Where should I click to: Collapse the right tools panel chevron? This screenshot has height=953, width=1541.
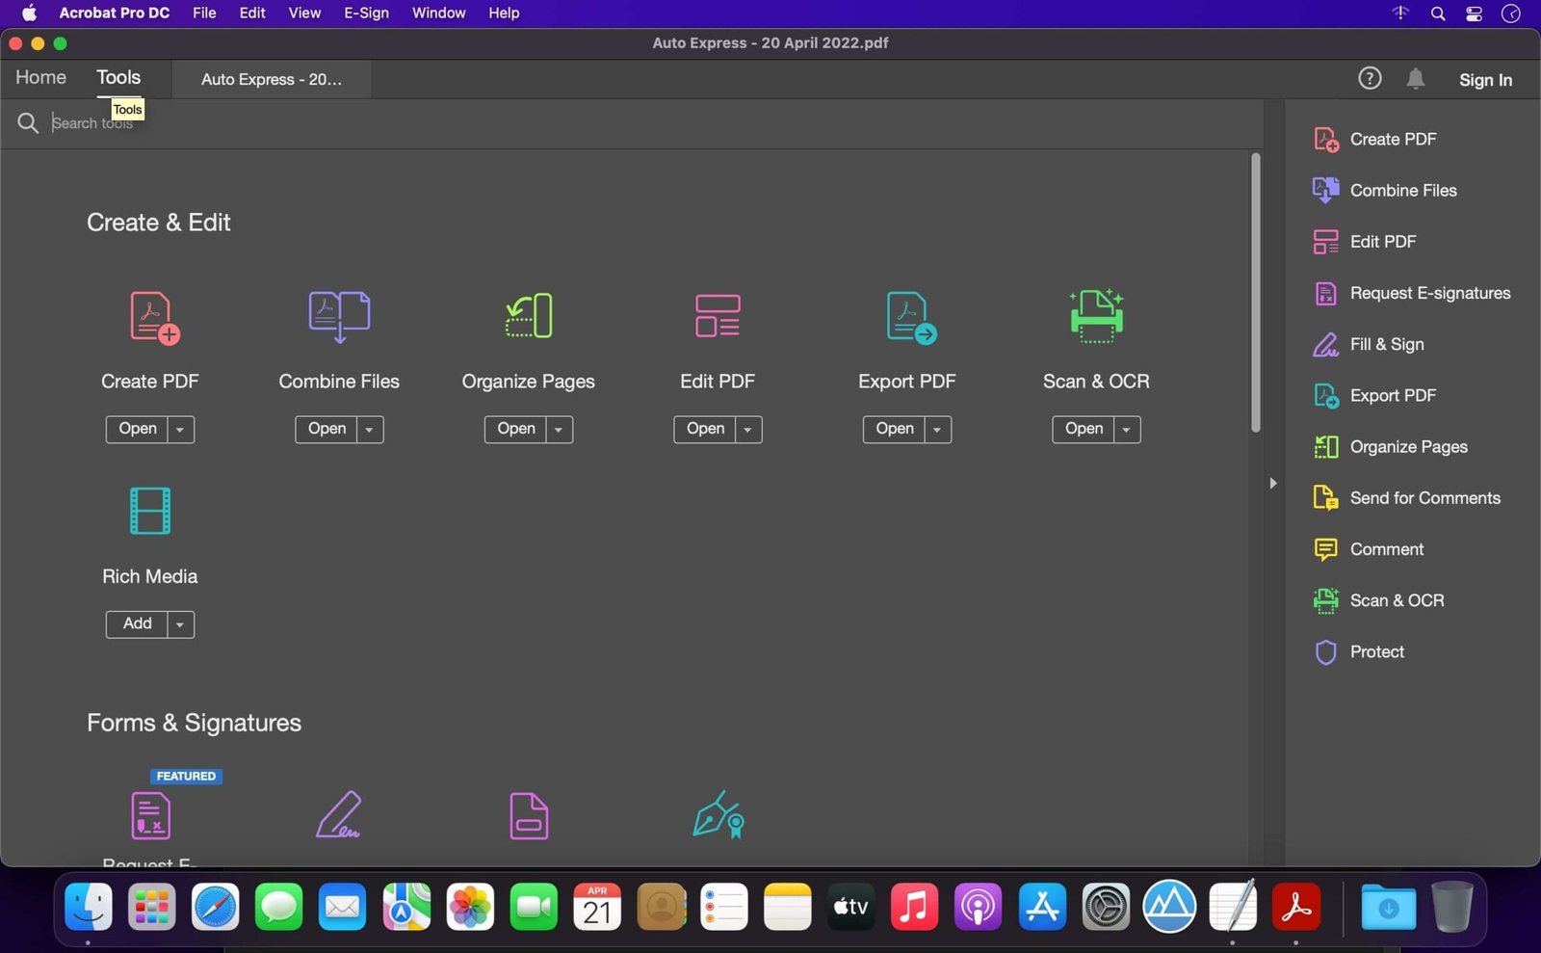[x=1272, y=483]
